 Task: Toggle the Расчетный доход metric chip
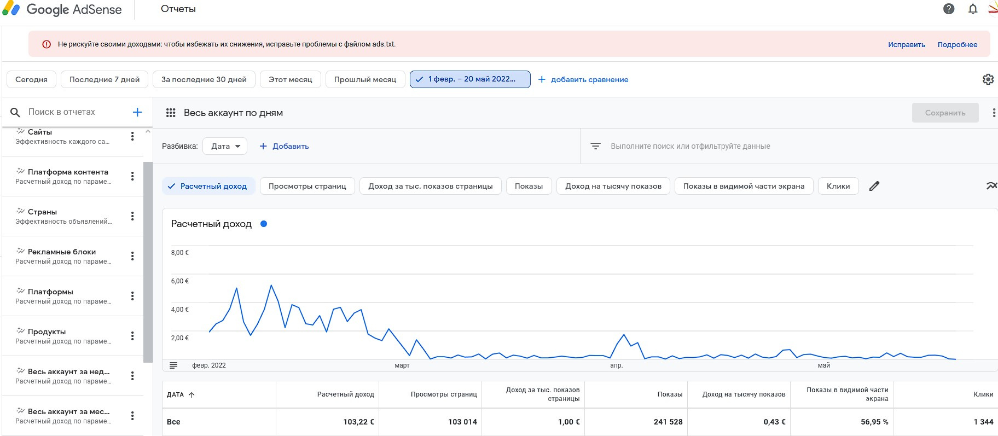(x=208, y=186)
